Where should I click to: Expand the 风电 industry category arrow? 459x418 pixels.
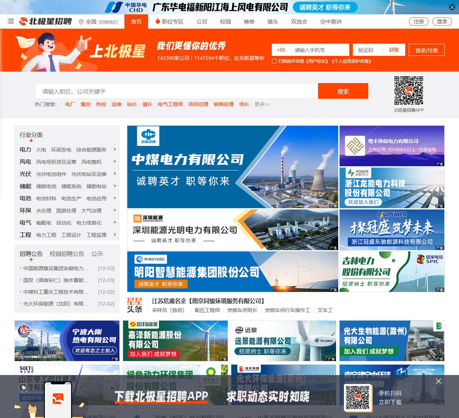point(115,162)
